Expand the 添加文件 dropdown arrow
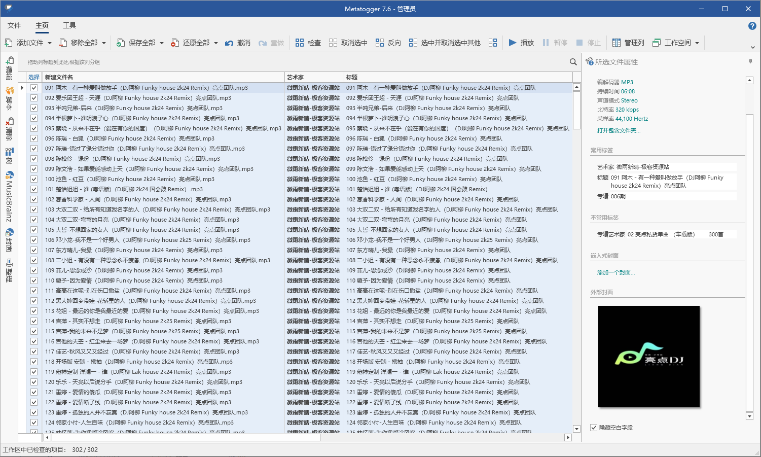761x457 pixels. (50, 43)
